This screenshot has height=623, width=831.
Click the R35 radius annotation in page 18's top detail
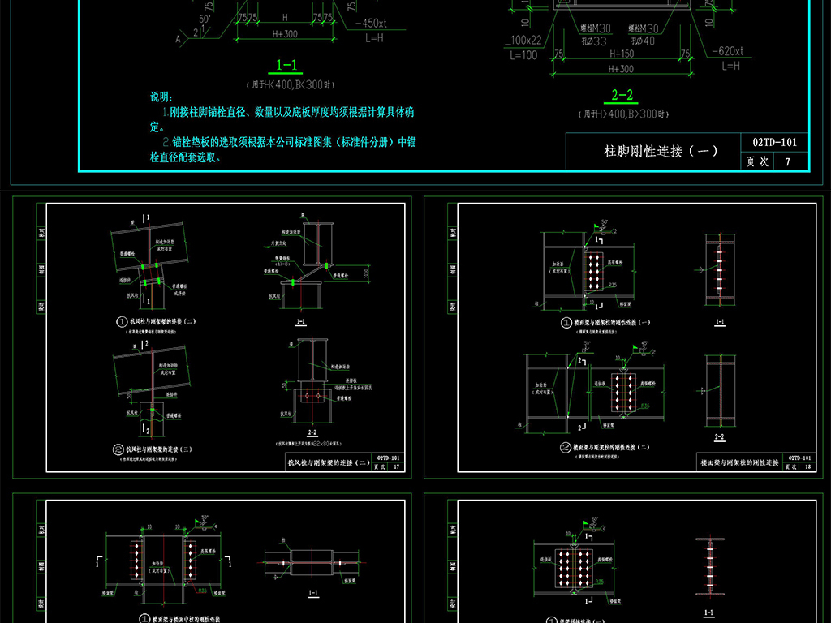[x=612, y=285]
